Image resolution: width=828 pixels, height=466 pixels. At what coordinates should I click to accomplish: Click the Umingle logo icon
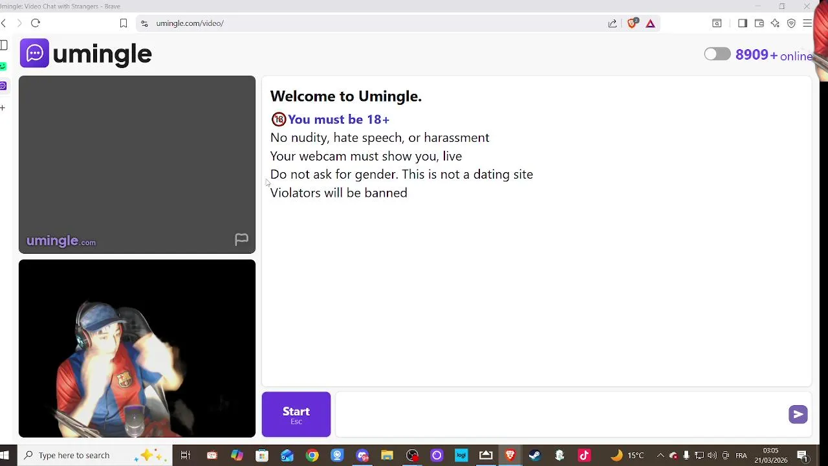(x=34, y=53)
